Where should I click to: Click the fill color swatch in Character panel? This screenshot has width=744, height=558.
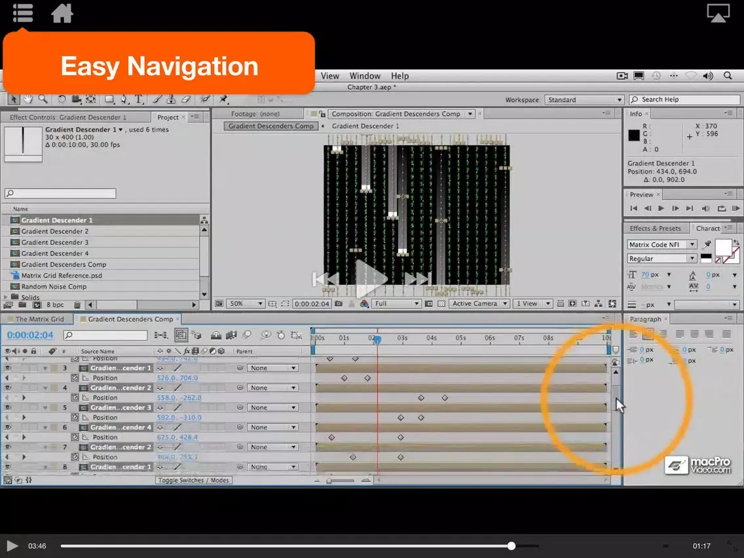(x=723, y=248)
